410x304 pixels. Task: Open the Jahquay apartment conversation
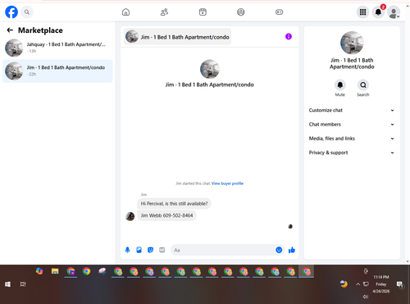57,48
